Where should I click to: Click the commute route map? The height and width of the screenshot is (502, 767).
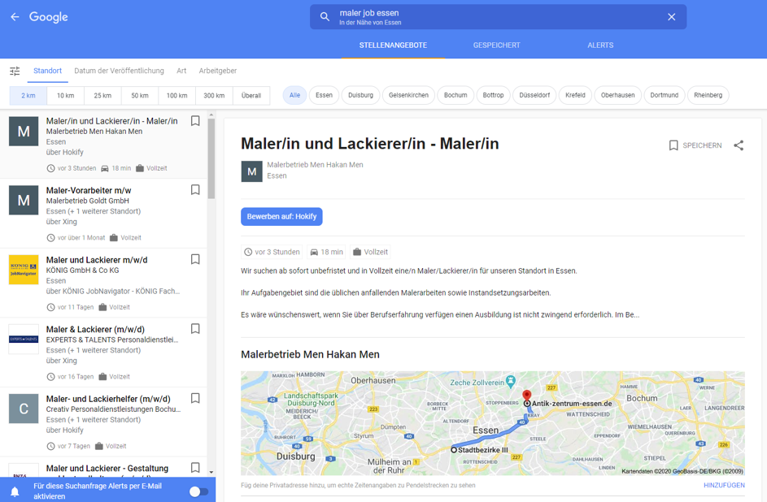pyautogui.click(x=493, y=423)
